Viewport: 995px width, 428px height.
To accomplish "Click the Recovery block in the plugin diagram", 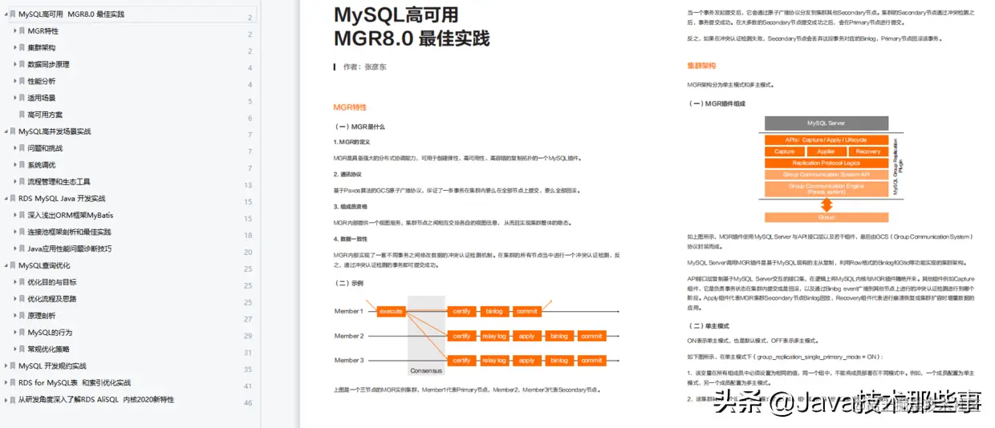I will click(867, 151).
